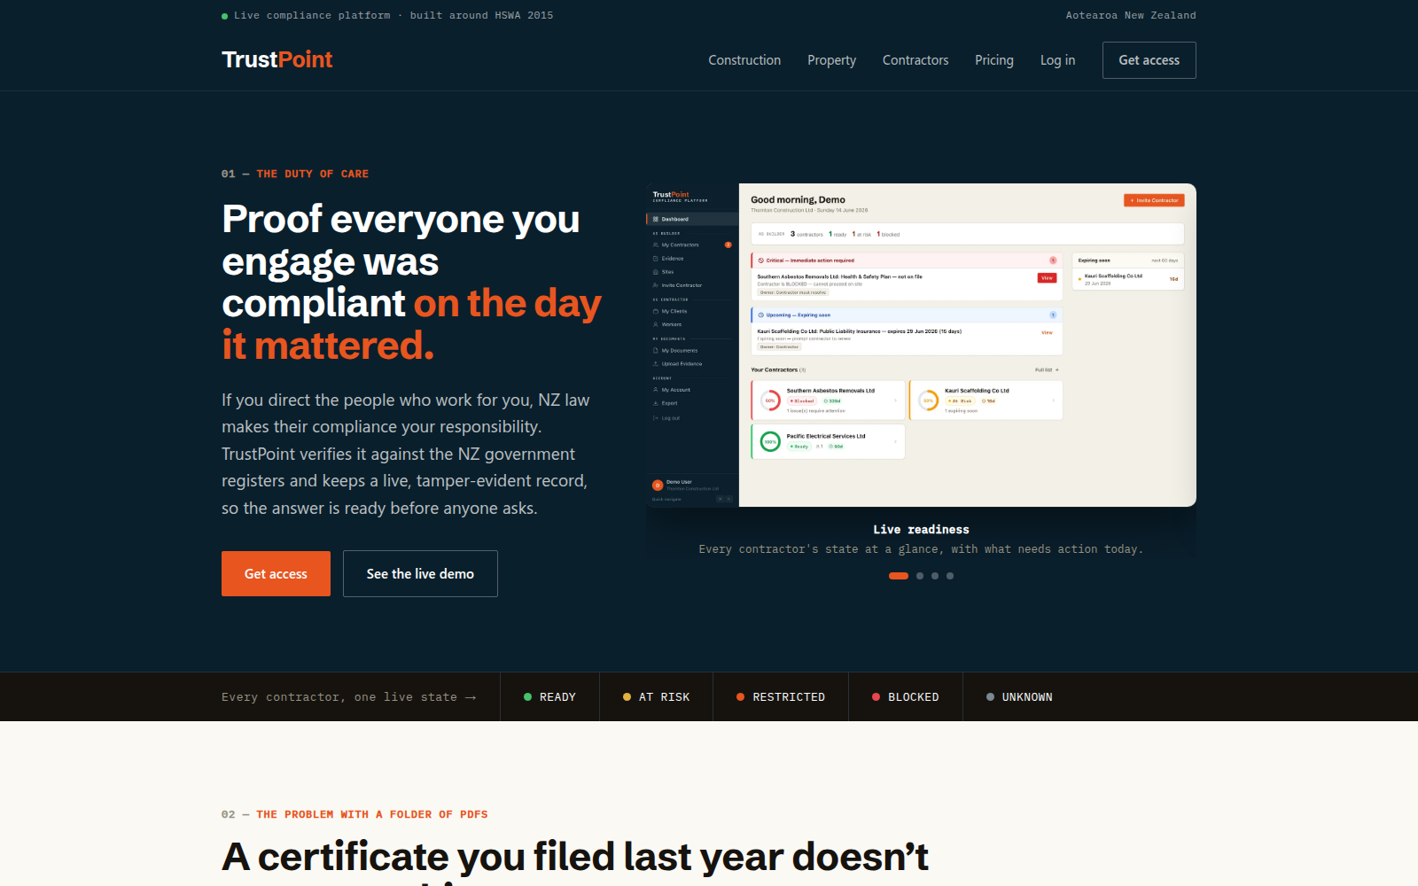1418x886 pixels.
Task: Click My Account icon in preview sidebar
Action: [x=656, y=390]
